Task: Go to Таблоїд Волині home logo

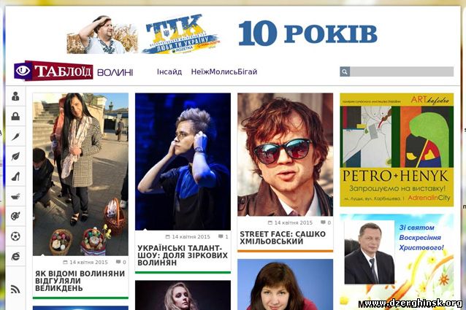Action: [x=74, y=71]
